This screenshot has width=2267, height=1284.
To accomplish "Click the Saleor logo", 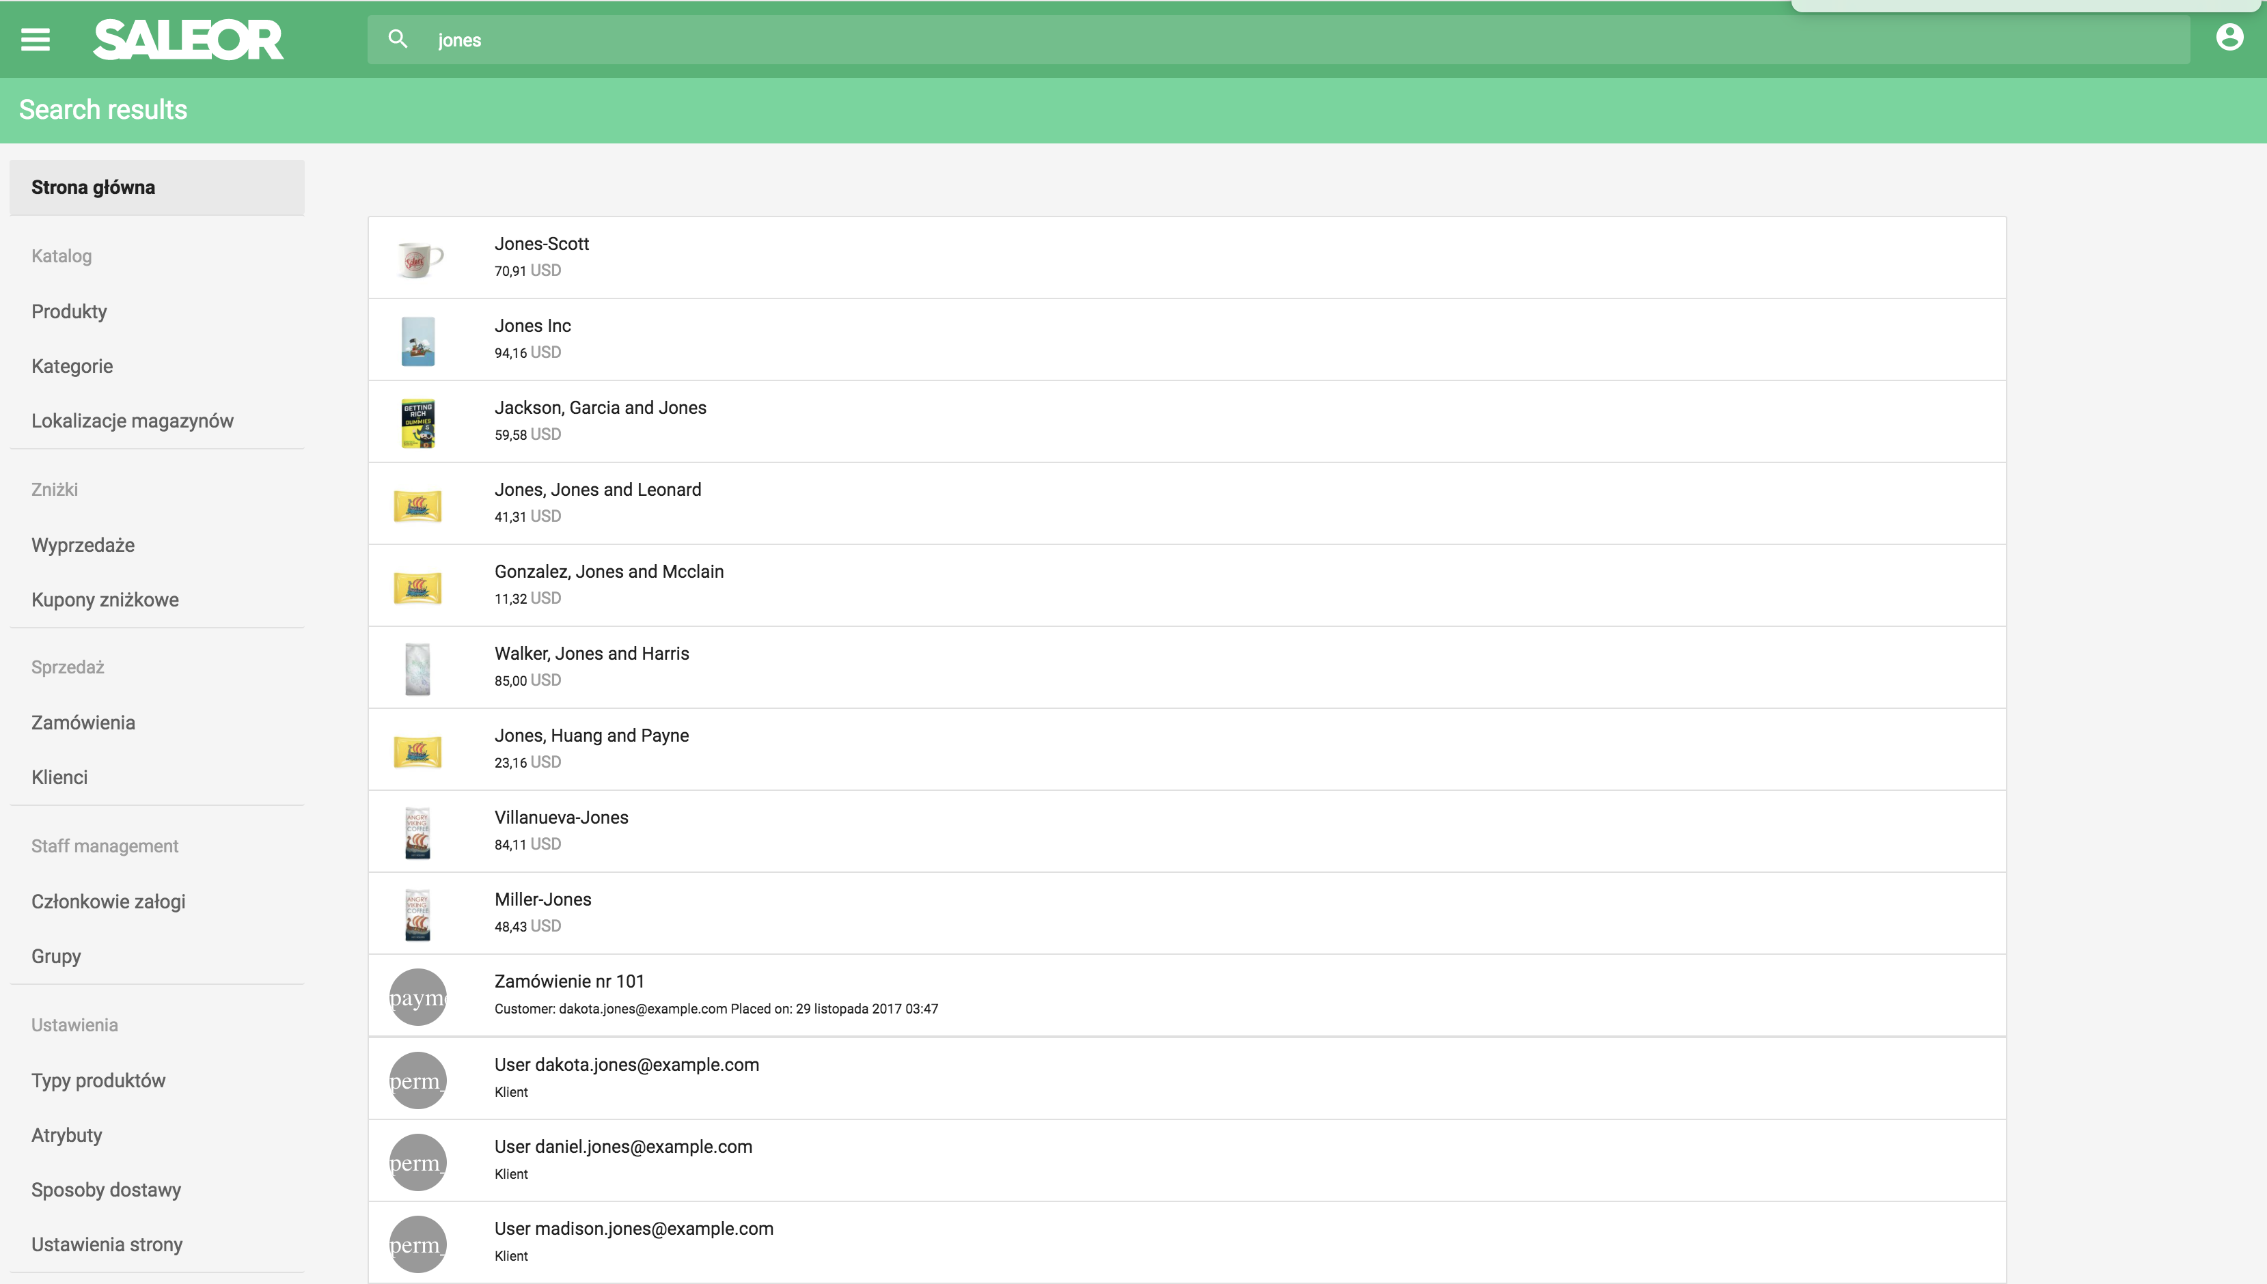I will [187, 39].
